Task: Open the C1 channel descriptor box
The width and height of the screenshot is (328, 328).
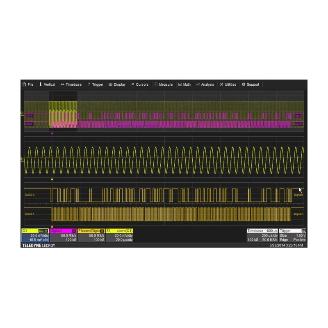Action: pyautogui.click(x=35, y=235)
